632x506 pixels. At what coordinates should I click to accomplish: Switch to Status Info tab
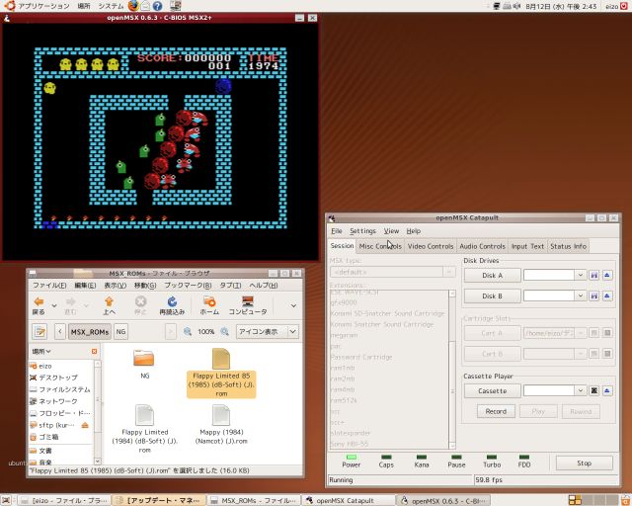point(569,246)
